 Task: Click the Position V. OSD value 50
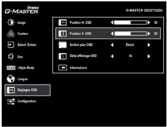[x=156, y=34]
